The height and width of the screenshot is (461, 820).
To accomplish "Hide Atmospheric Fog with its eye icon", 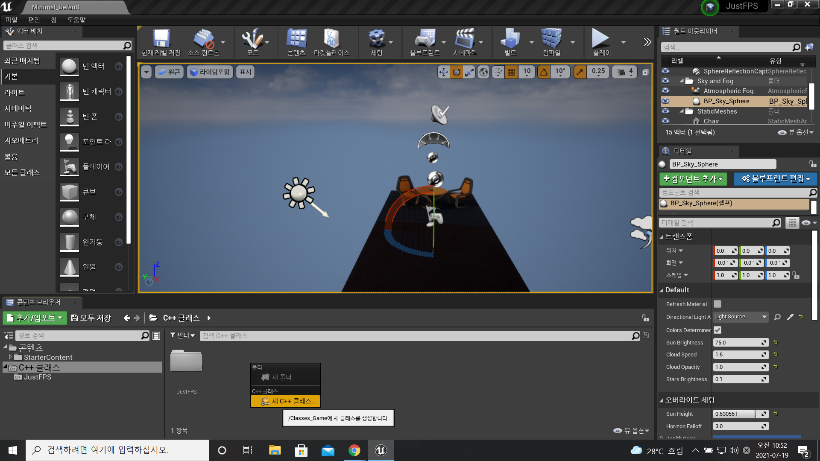I will [x=665, y=90].
